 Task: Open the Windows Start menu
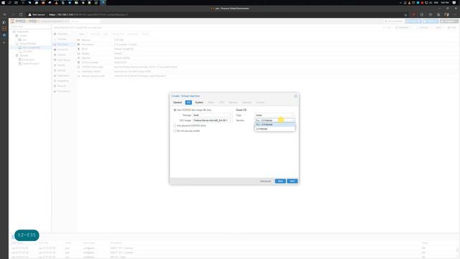pyautogui.click(x=3, y=3)
